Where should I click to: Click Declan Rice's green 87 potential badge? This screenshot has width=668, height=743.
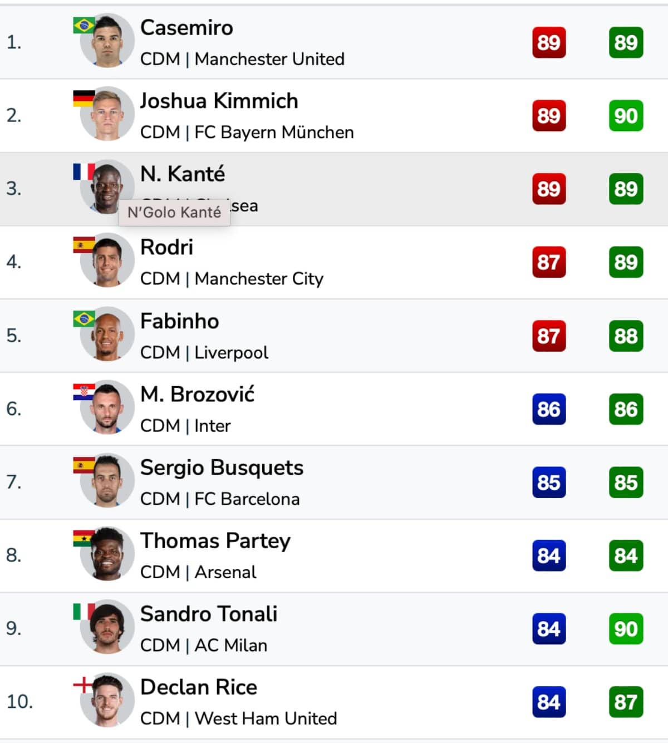[x=626, y=702]
